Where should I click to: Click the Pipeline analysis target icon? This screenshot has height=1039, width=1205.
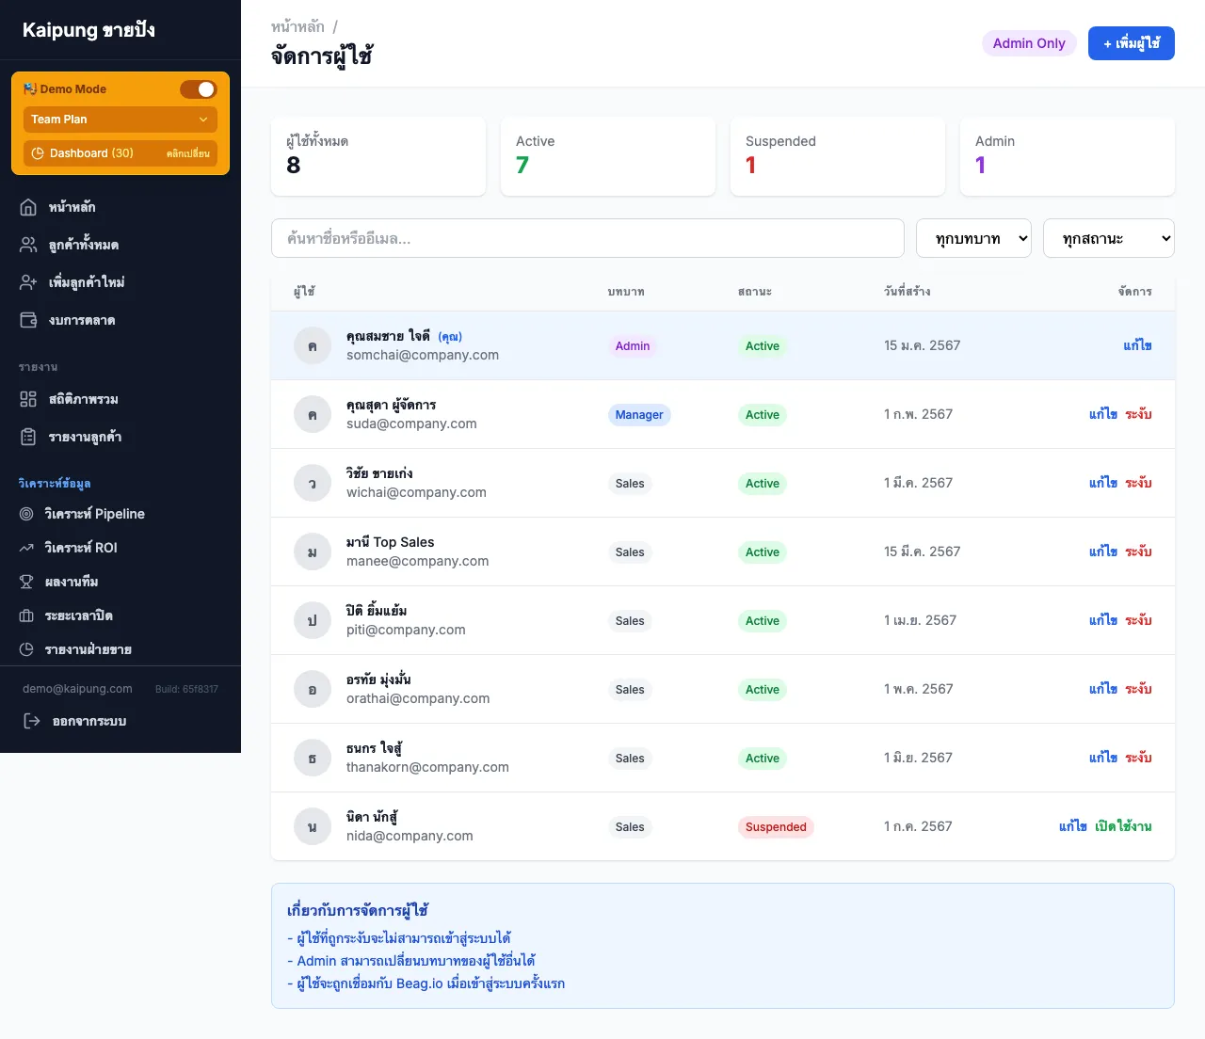(26, 514)
